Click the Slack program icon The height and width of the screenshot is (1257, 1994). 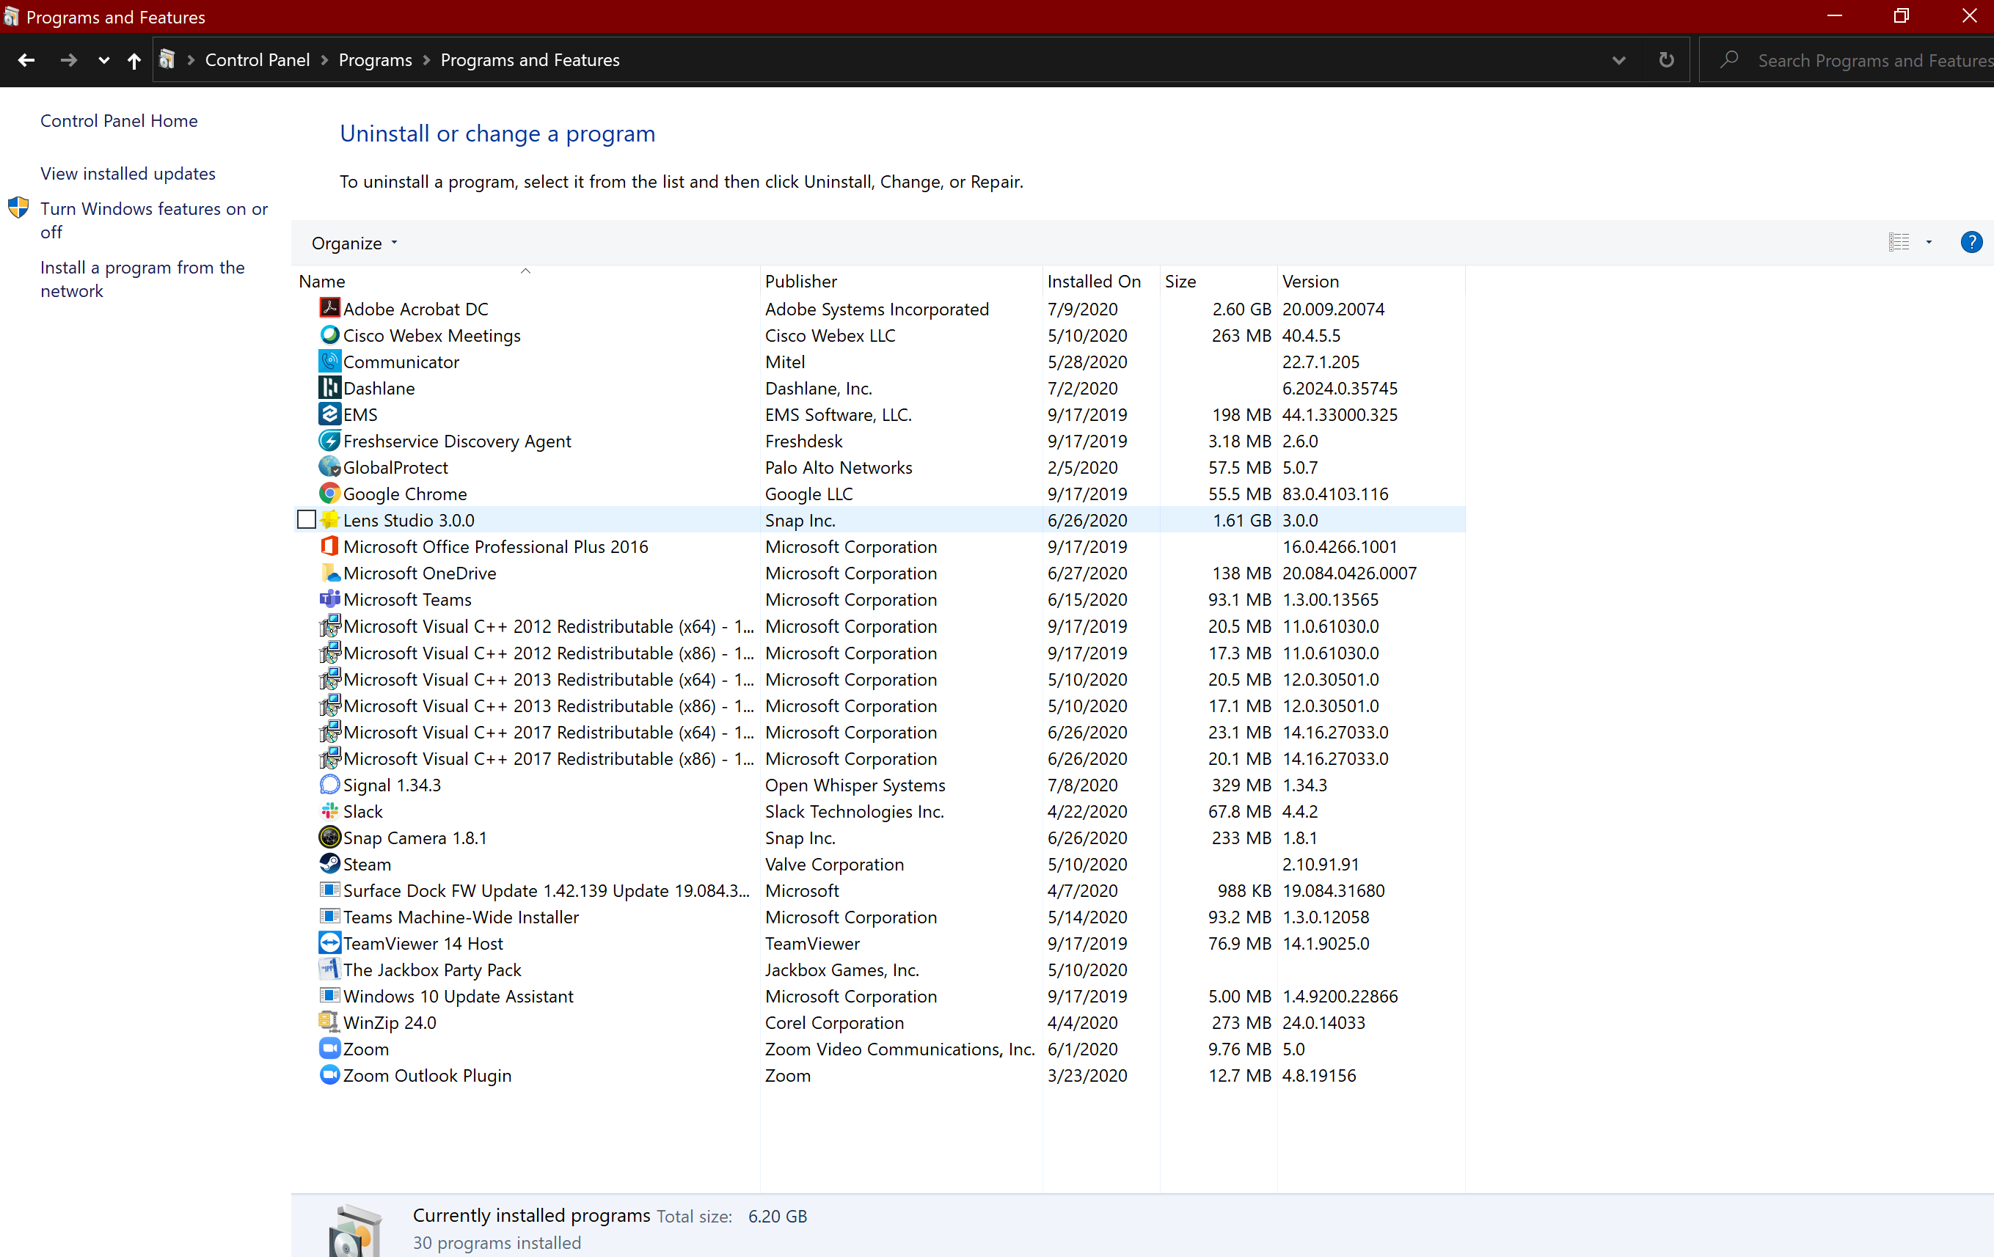coord(329,810)
